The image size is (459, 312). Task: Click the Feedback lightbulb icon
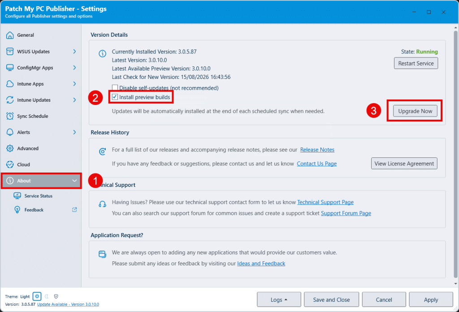pos(17,210)
